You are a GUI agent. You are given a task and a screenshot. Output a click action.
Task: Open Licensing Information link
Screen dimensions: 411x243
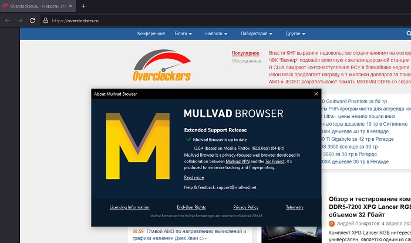point(130,207)
